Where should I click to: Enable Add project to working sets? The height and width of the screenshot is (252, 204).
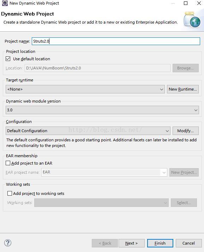point(10,193)
